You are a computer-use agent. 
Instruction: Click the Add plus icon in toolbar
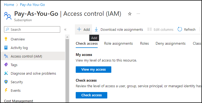coord(79,29)
